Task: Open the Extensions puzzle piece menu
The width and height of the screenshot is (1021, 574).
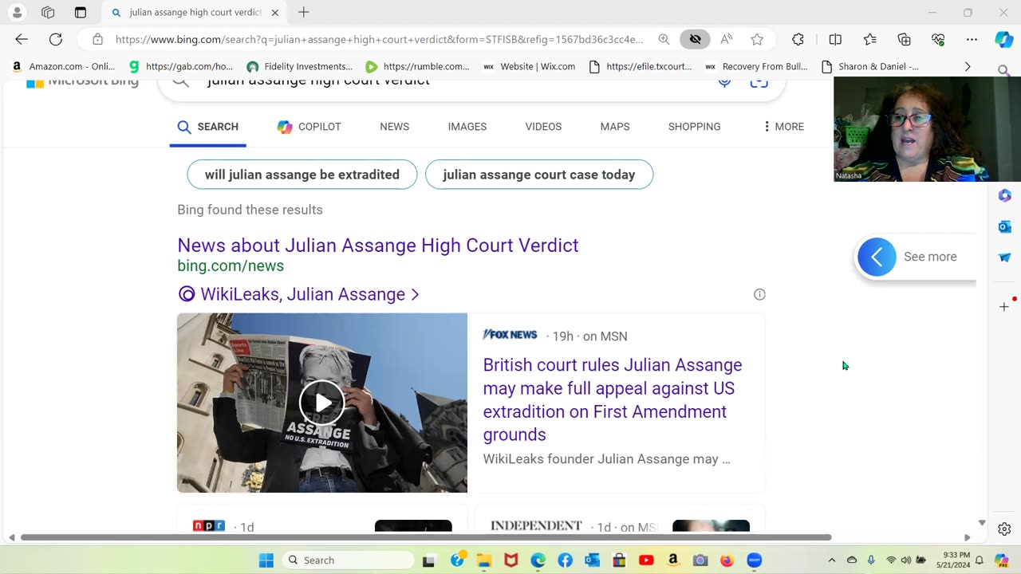Action: point(798,39)
